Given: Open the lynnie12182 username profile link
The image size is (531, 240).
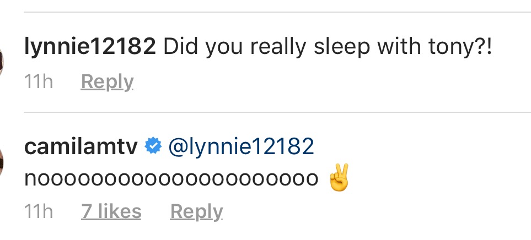Looking at the screenshot, I should tap(90, 47).
